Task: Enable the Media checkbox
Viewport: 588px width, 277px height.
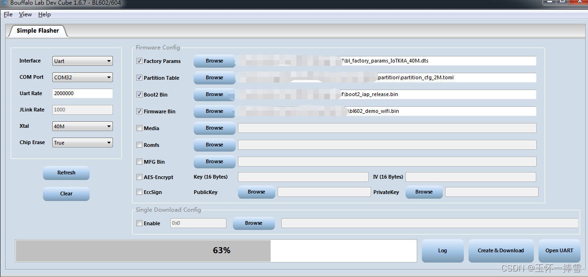Action: pyautogui.click(x=139, y=128)
